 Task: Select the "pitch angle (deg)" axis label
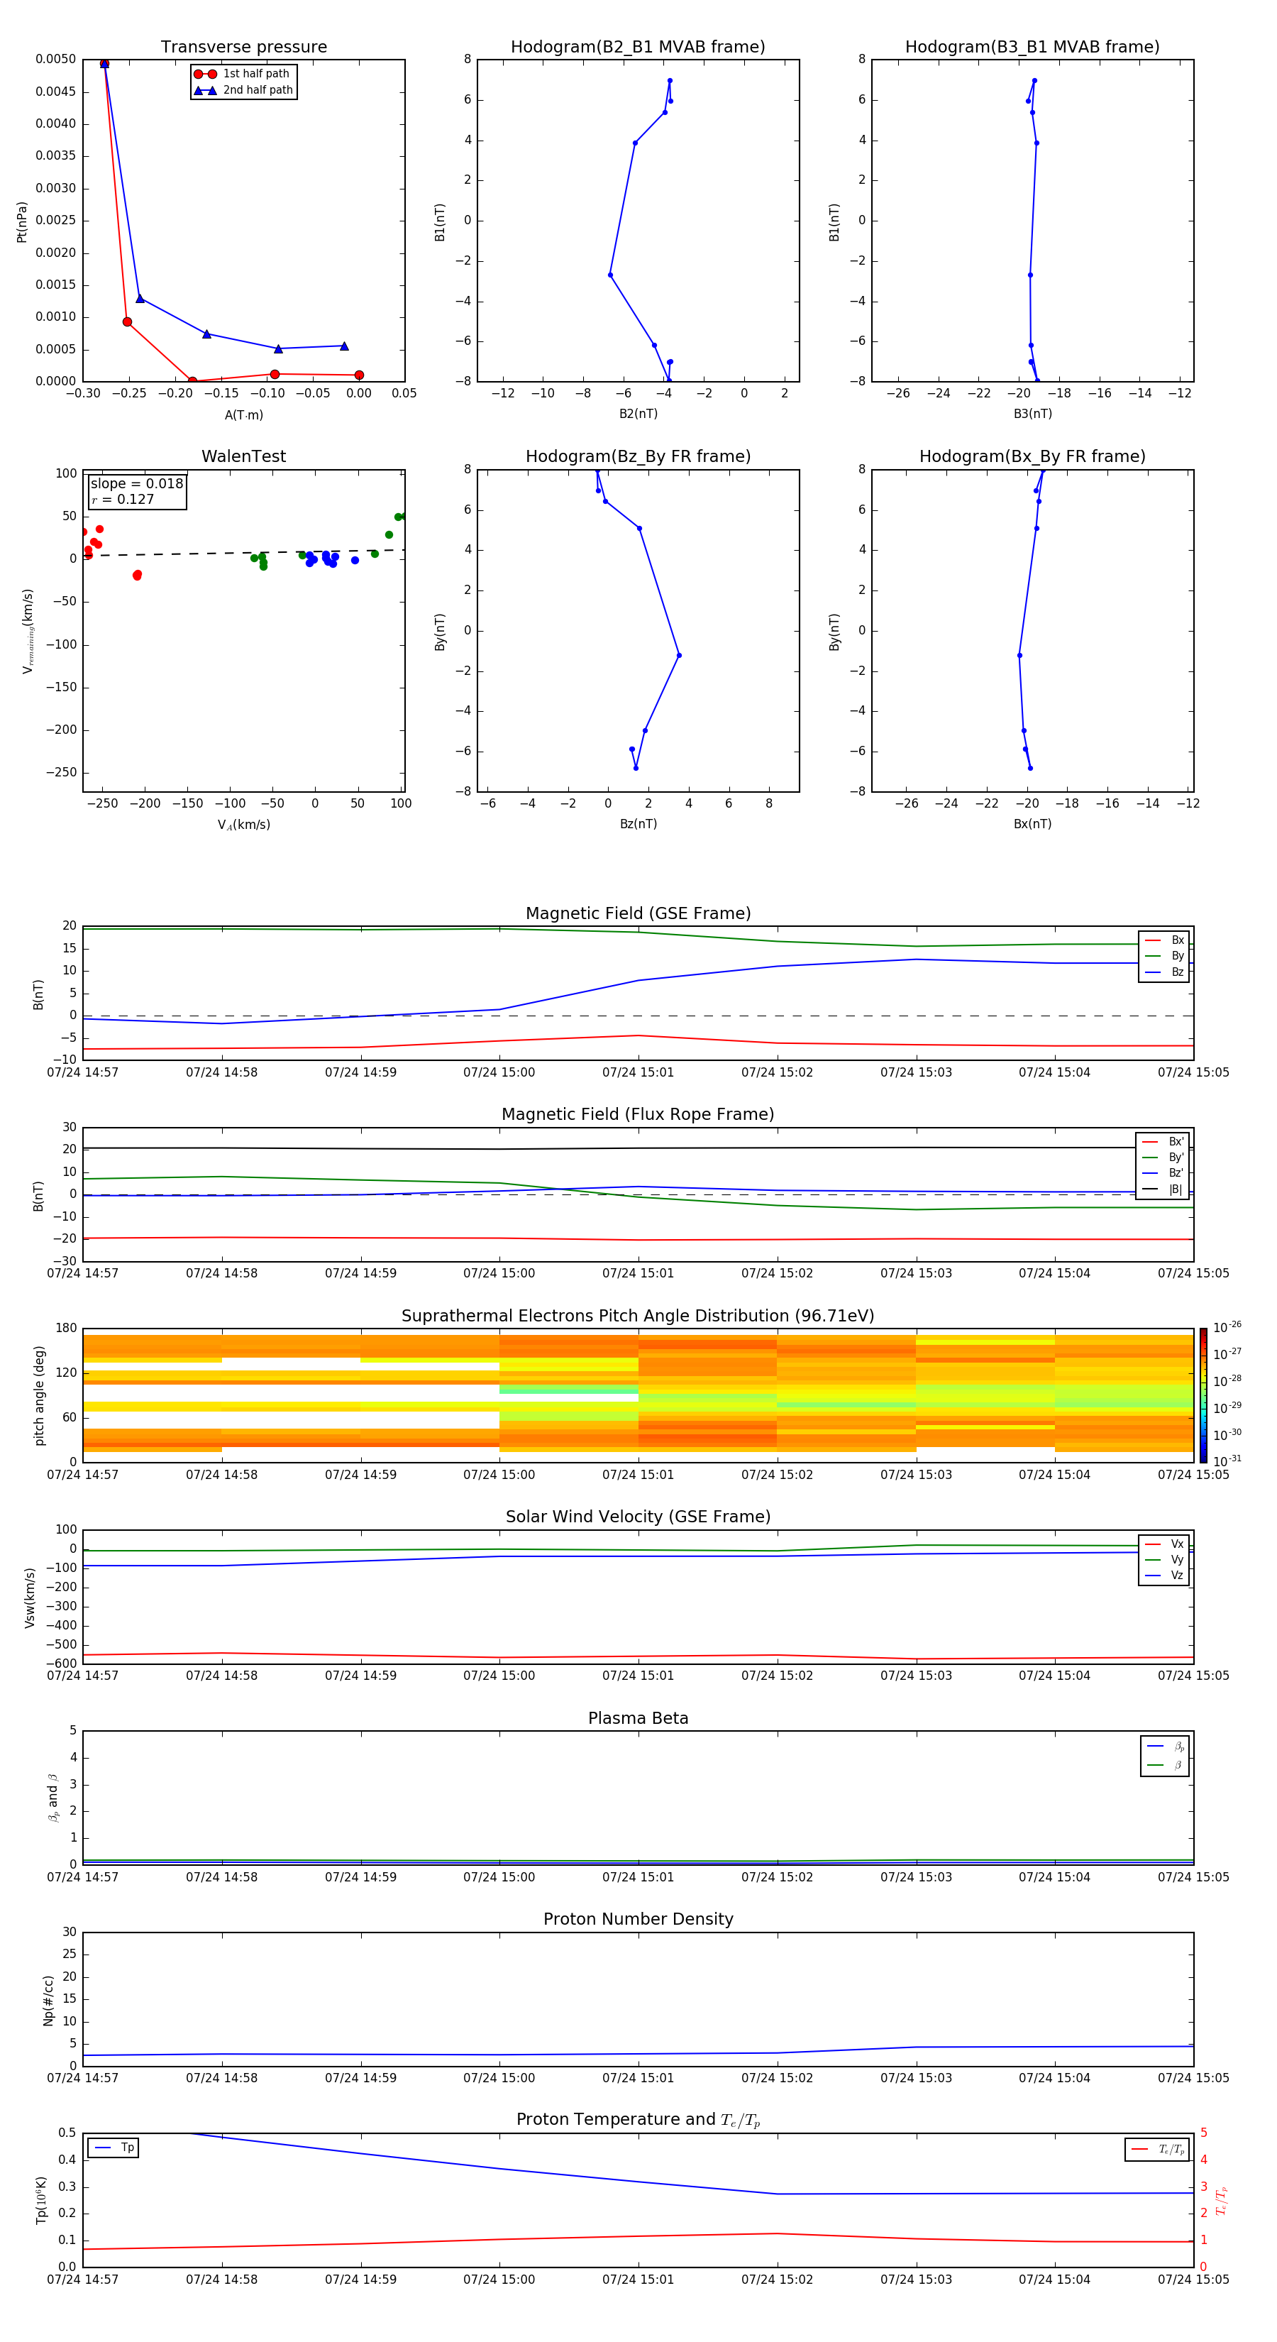tap(39, 1395)
